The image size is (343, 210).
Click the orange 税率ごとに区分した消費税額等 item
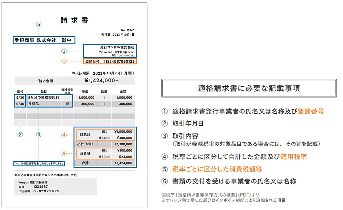(x=217, y=169)
